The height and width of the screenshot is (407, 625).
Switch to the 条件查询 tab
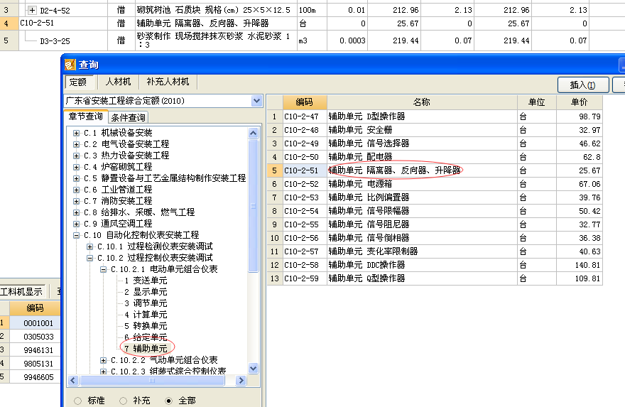point(128,117)
